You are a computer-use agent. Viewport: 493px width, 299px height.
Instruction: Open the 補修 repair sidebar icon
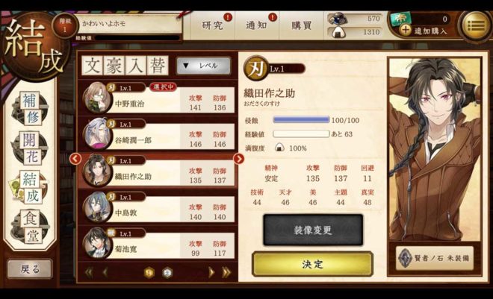[x=30, y=109]
